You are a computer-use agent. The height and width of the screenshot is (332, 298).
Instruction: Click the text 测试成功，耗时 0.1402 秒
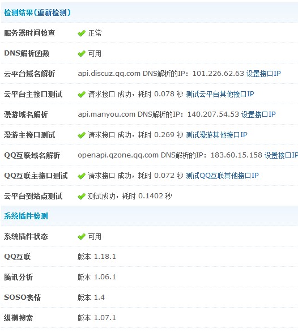(130, 196)
